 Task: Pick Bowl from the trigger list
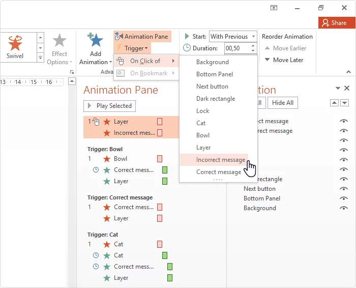[203, 135]
